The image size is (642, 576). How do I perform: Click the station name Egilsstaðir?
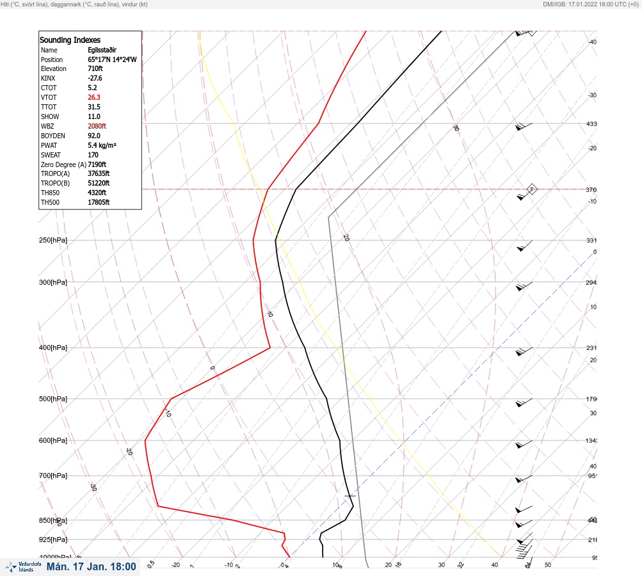pos(102,50)
